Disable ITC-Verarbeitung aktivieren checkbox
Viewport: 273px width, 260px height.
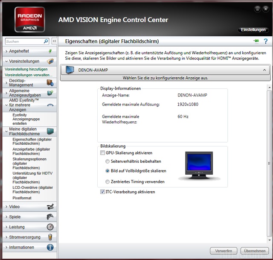pyautogui.click(x=102, y=192)
